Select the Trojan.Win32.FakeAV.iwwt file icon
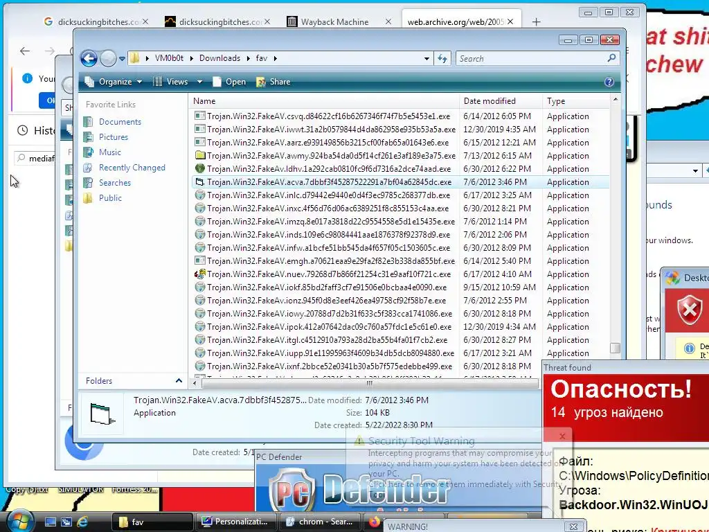709x532 pixels. click(200, 129)
